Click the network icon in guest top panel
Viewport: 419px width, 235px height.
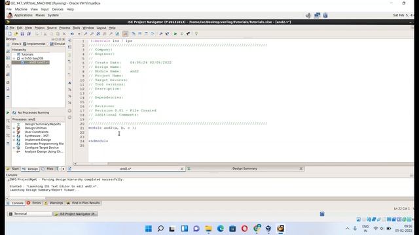coord(317,15)
